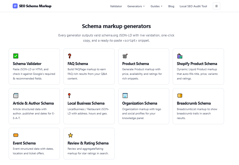This screenshot has width=239, height=165.
Task: Open Event Schema card title
Action: [24, 143]
